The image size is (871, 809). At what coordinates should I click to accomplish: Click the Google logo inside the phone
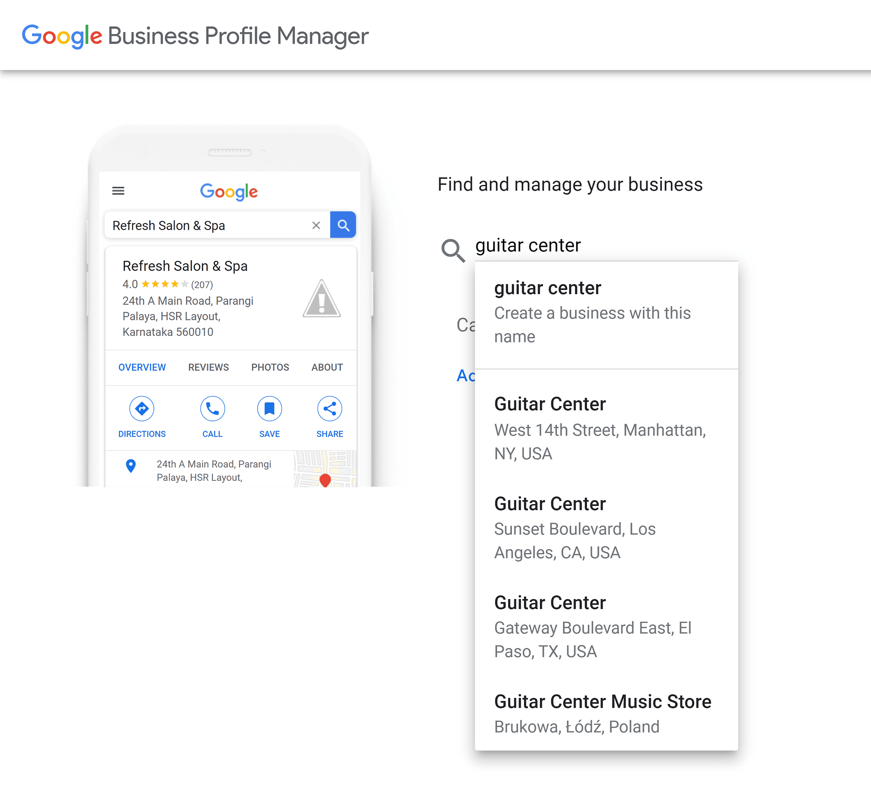point(229,192)
